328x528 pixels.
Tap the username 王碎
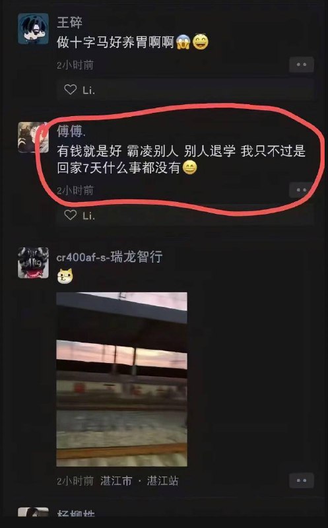(x=70, y=22)
